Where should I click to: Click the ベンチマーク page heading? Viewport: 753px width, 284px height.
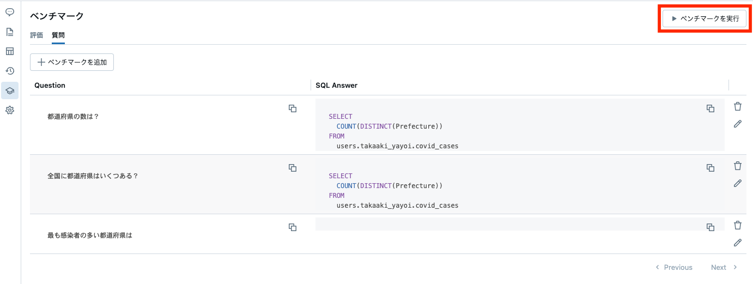click(57, 16)
